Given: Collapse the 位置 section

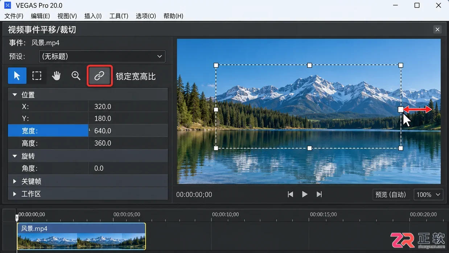Looking at the screenshot, I should click(x=15, y=95).
